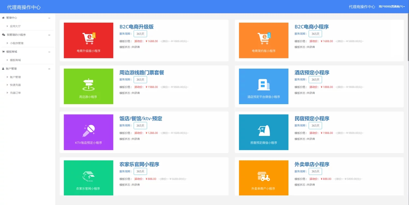Image resolution: width=409 pixels, height=205 pixels.
Task: Click the green 周边游小程序 signpost icon
Action: (x=89, y=85)
